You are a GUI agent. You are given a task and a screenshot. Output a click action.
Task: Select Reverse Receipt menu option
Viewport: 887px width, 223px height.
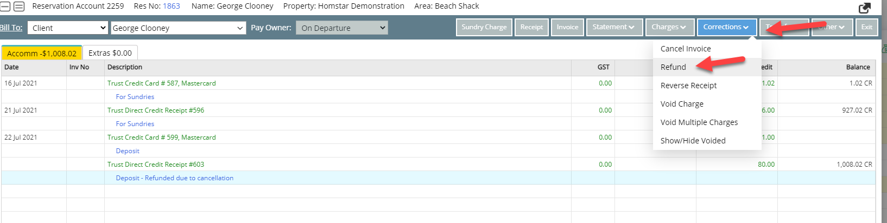(688, 86)
